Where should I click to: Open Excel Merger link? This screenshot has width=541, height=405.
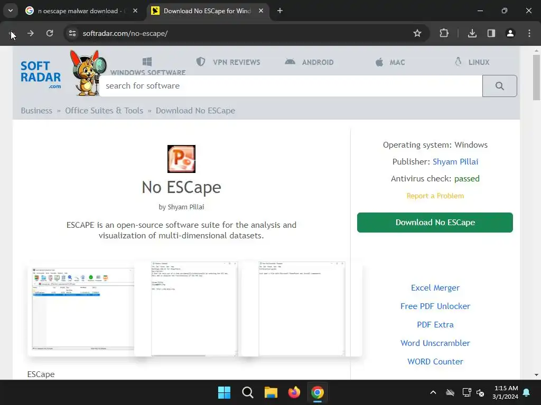tap(435, 288)
